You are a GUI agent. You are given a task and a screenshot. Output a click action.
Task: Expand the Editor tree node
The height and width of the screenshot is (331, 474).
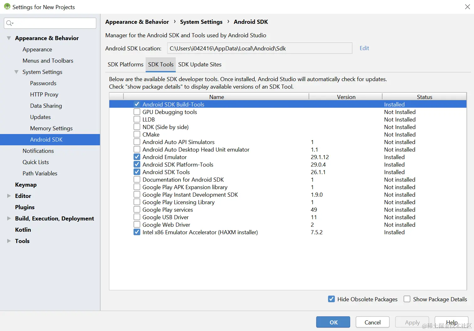(9, 196)
